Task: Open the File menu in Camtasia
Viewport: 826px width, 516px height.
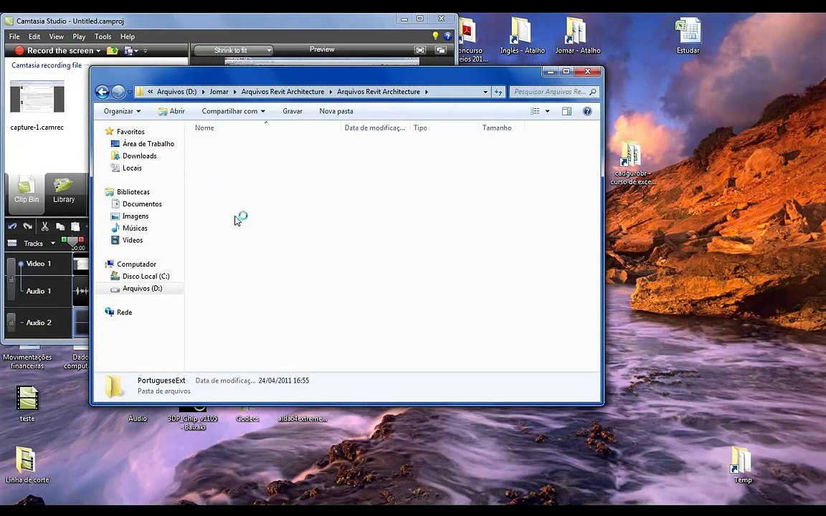Action: pyautogui.click(x=14, y=37)
